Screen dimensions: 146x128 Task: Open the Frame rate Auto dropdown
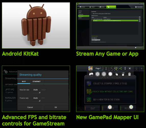36,99
